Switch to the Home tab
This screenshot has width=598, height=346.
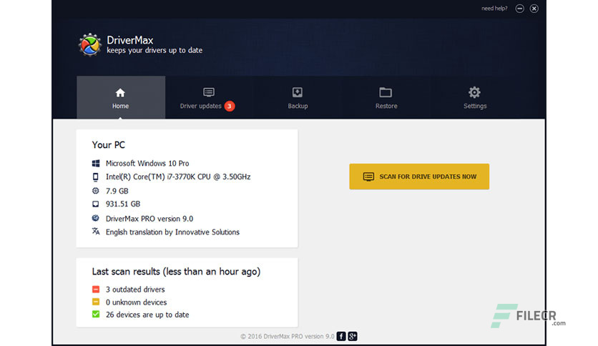point(121,97)
